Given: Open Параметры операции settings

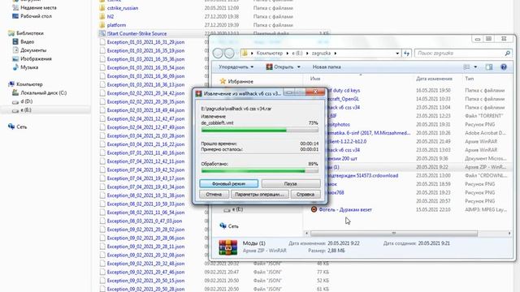Looking at the screenshot, I should [260, 195].
